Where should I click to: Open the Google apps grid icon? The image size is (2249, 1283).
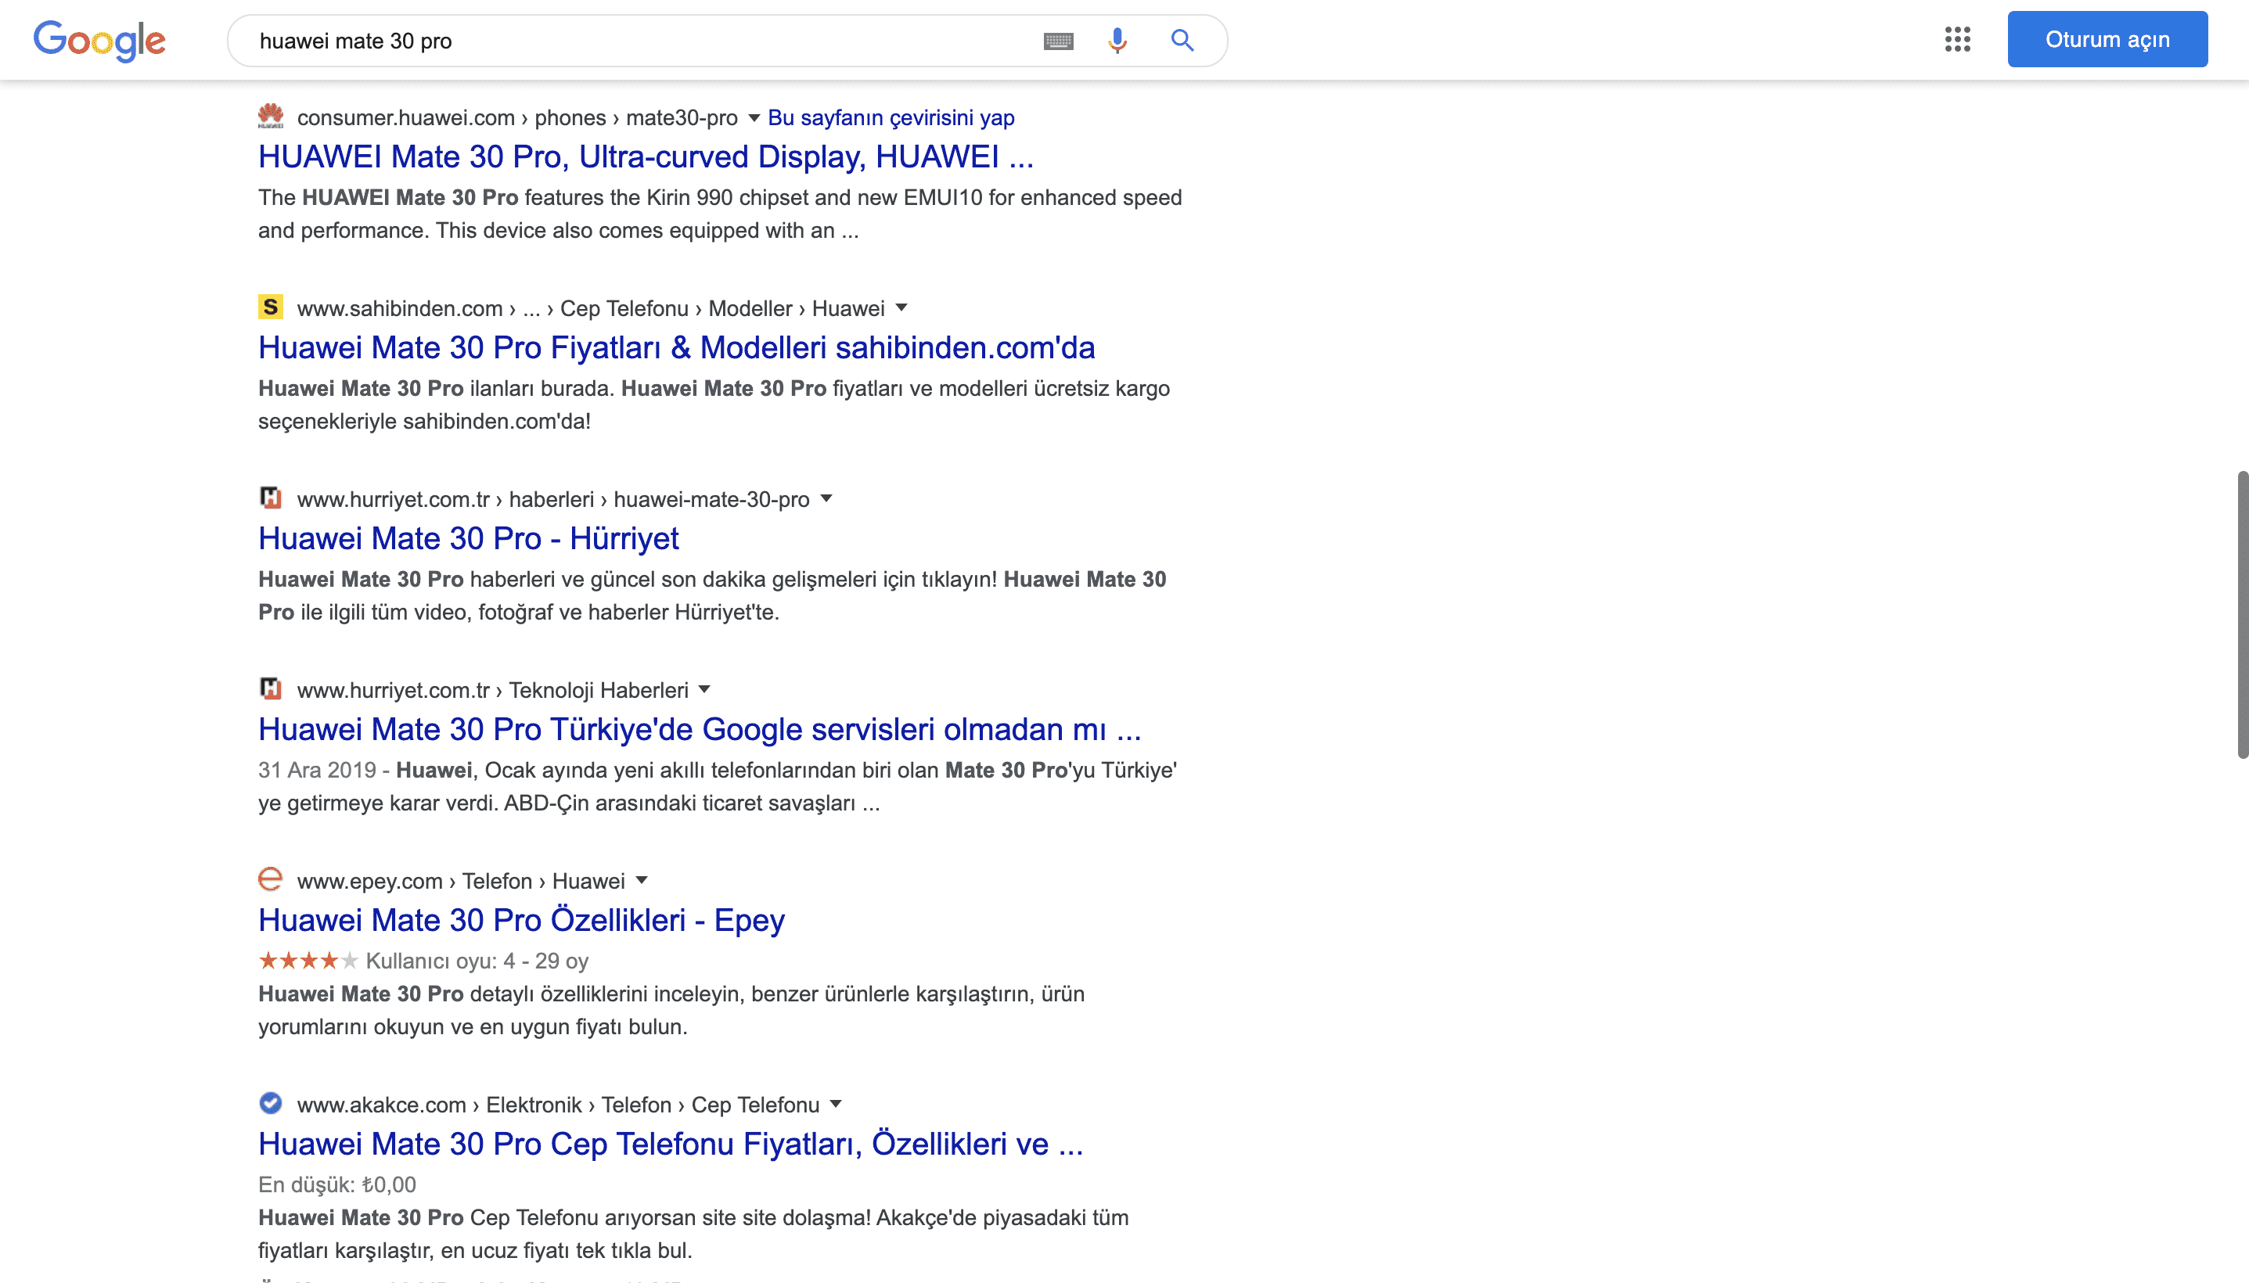[x=1958, y=40]
